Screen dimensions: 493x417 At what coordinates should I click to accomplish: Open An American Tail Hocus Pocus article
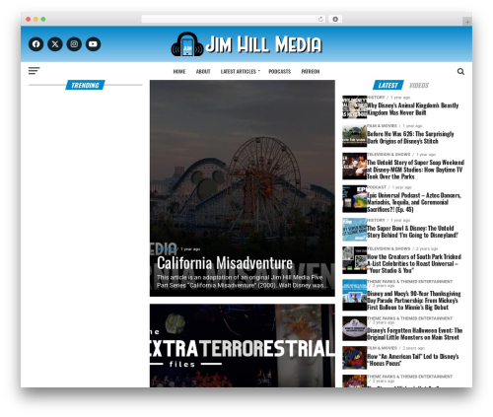point(412,360)
